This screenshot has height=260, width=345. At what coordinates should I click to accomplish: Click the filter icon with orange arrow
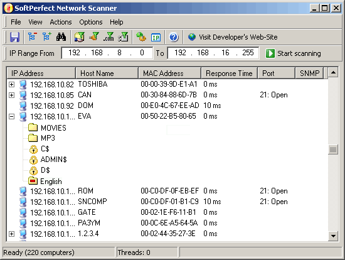pos(94,37)
